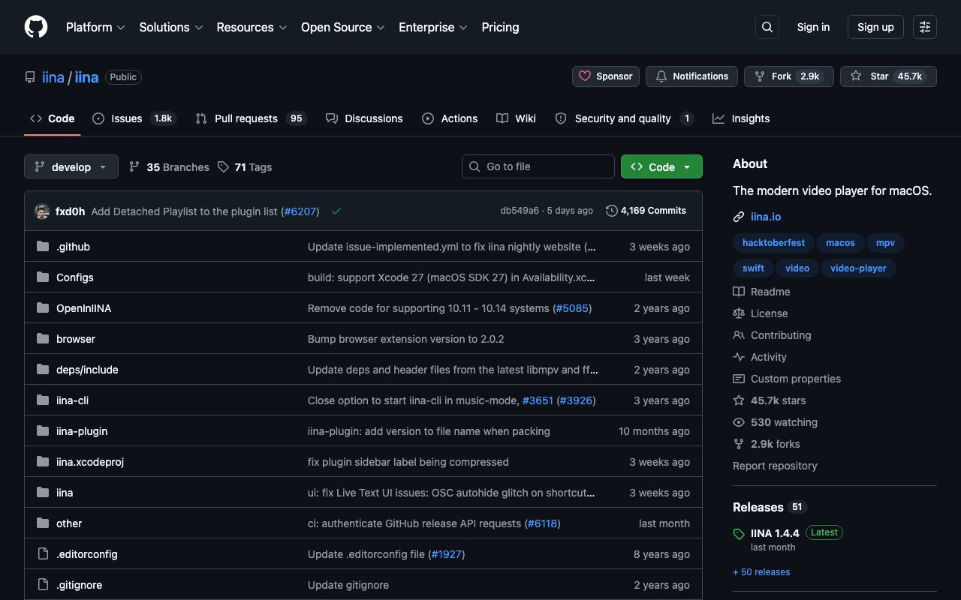Click the repository icon before iina/iina

coord(30,77)
